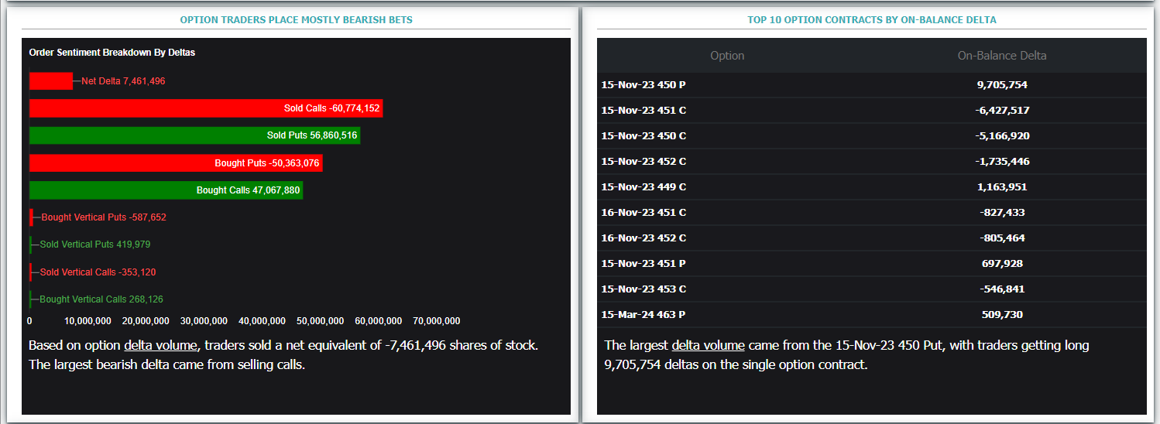Screen dimensions: 1160x424
Task: Click the 'delta volume' link under the bar chart
Action: coord(161,345)
